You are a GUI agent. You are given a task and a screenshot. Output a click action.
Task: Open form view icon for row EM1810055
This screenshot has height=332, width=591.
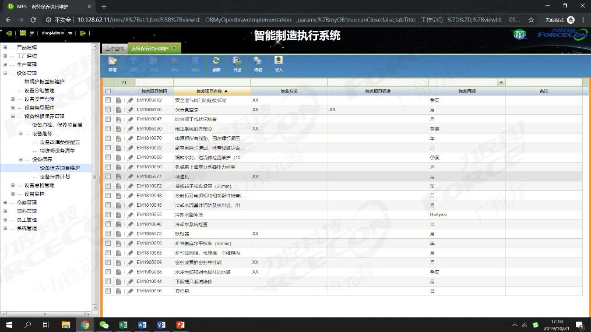click(x=118, y=215)
